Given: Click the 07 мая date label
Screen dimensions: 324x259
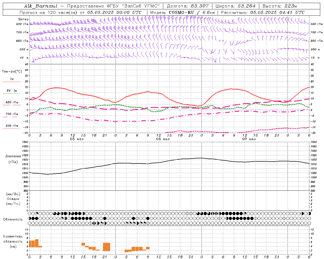Looking at the screenshot, I should click(249, 139).
